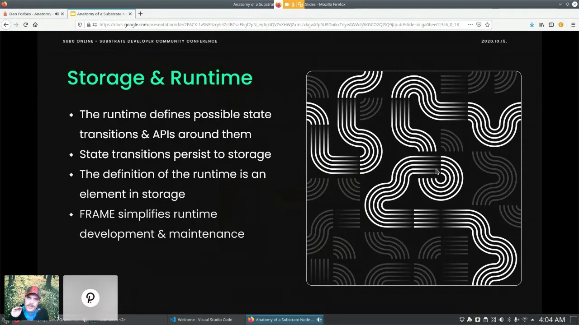
Task: Close the Anatomy of a Substrate tab
Action: 130,14
